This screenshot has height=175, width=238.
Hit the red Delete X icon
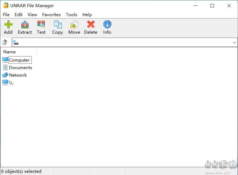click(x=91, y=24)
